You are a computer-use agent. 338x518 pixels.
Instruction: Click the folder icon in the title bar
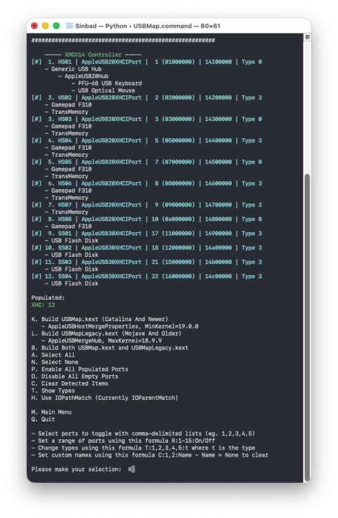click(x=69, y=26)
